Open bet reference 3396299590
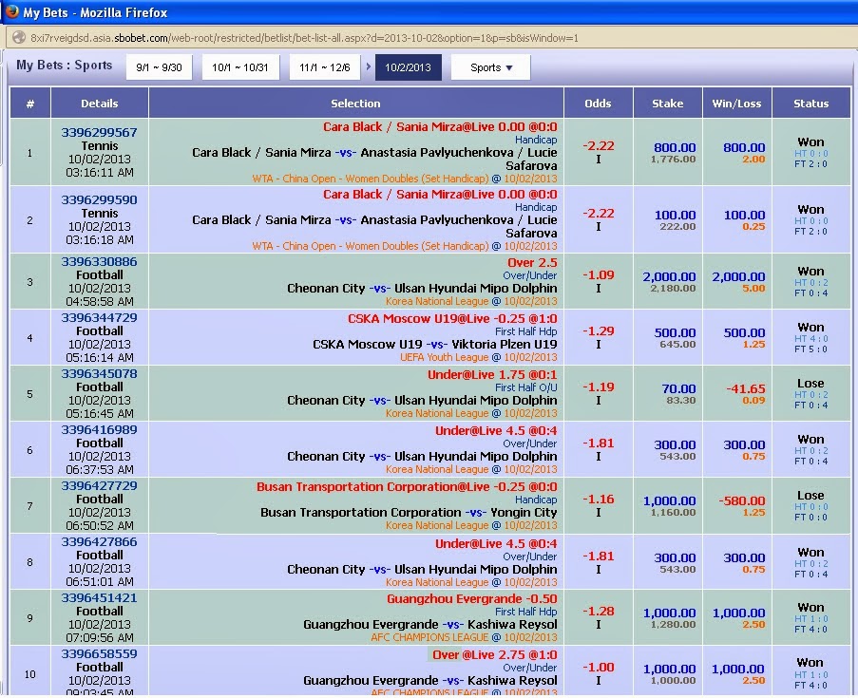 (x=99, y=199)
